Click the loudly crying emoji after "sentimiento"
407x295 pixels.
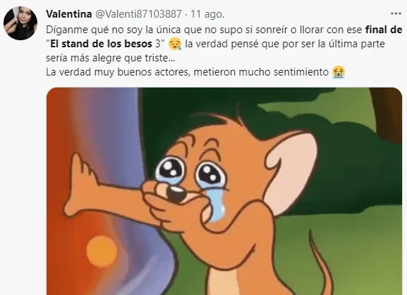point(339,72)
